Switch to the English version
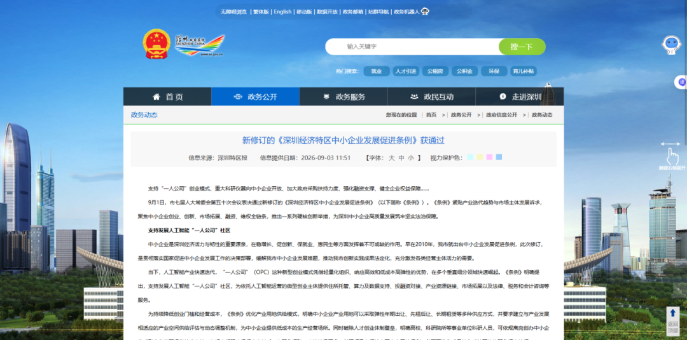Screen dimensions: 687x340 point(282,12)
